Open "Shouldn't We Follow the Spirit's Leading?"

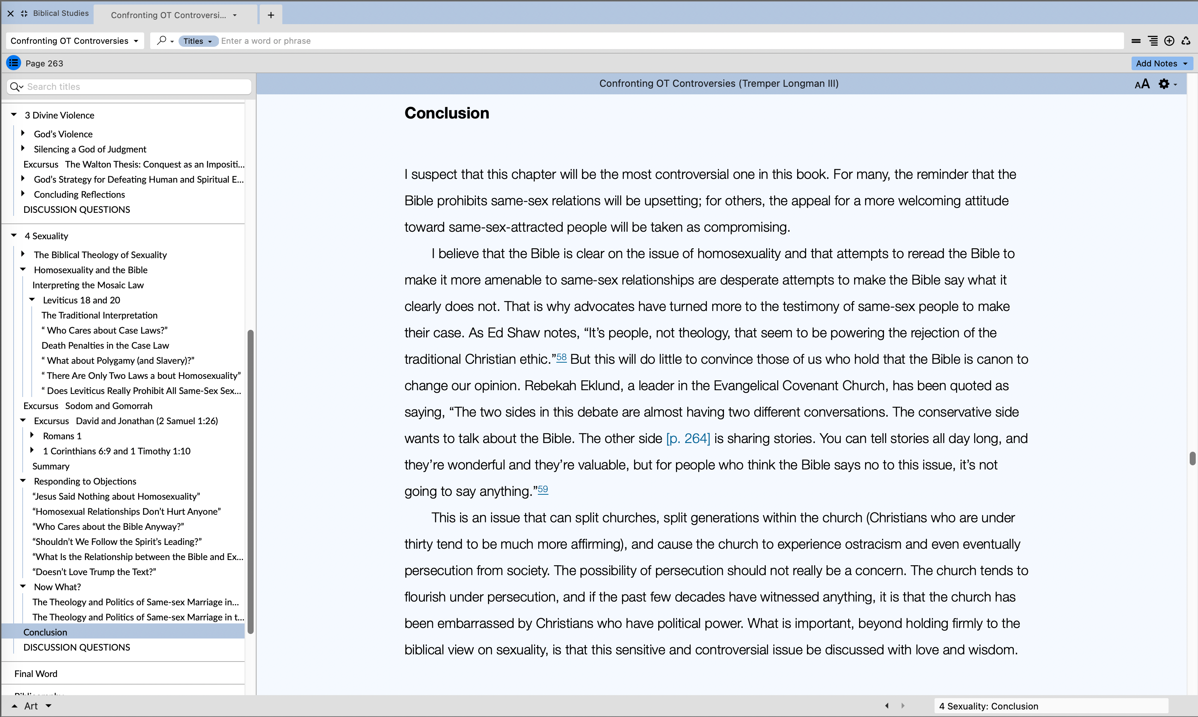[117, 542]
